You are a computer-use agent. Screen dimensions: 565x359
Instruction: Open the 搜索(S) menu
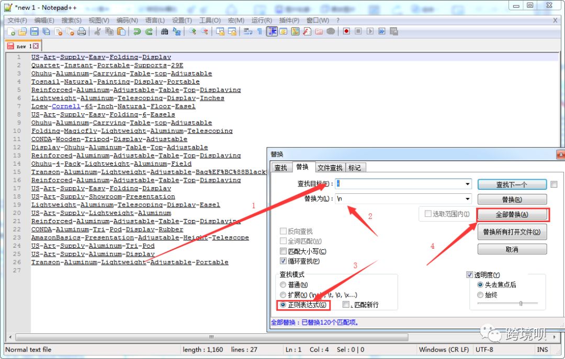[x=71, y=20]
